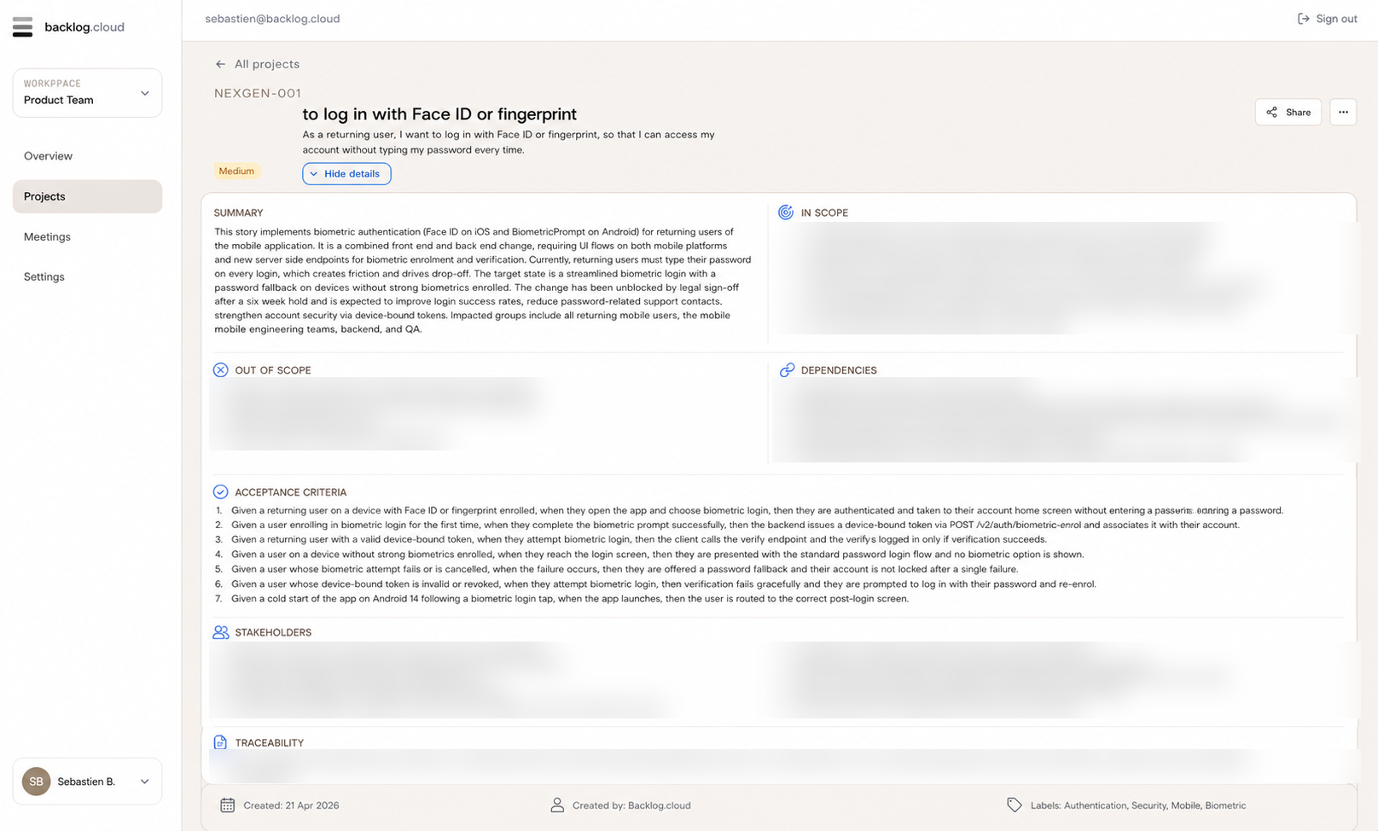Click the email sebastien@backlog.cloud
This screenshot has height=831, width=1378.
272,19
